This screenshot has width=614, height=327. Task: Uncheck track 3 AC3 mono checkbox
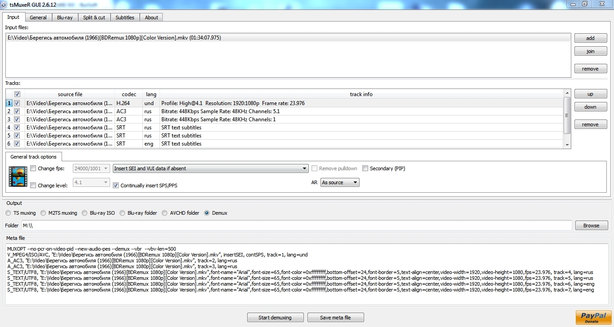click(x=17, y=119)
